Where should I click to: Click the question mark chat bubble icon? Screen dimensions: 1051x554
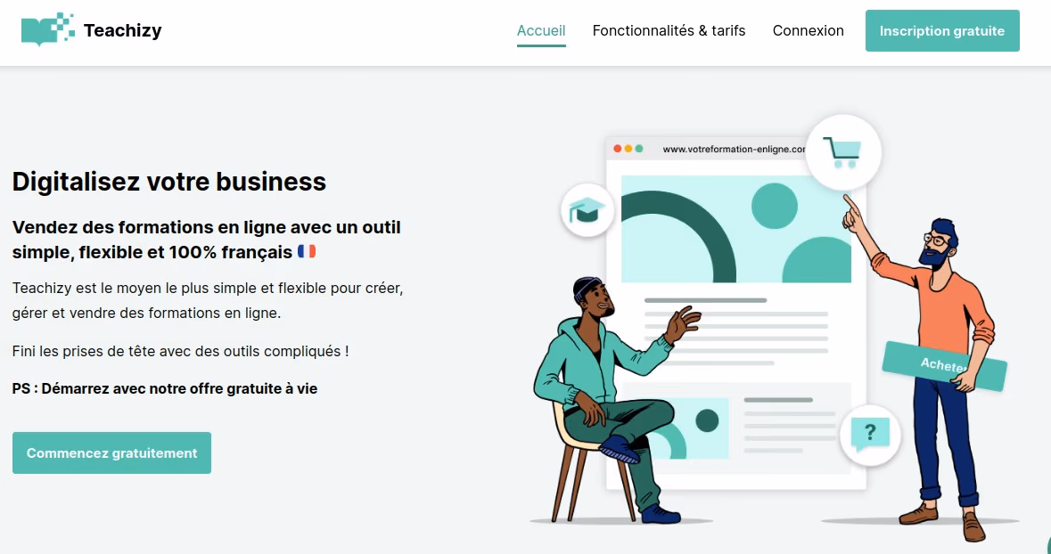(x=870, y=434)
